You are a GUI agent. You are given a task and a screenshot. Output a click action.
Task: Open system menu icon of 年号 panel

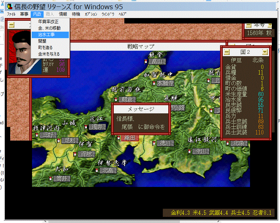tap(249, 26)
